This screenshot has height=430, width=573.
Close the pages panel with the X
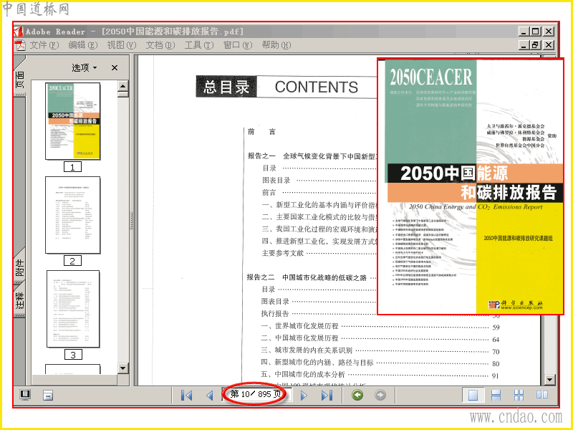115,67
